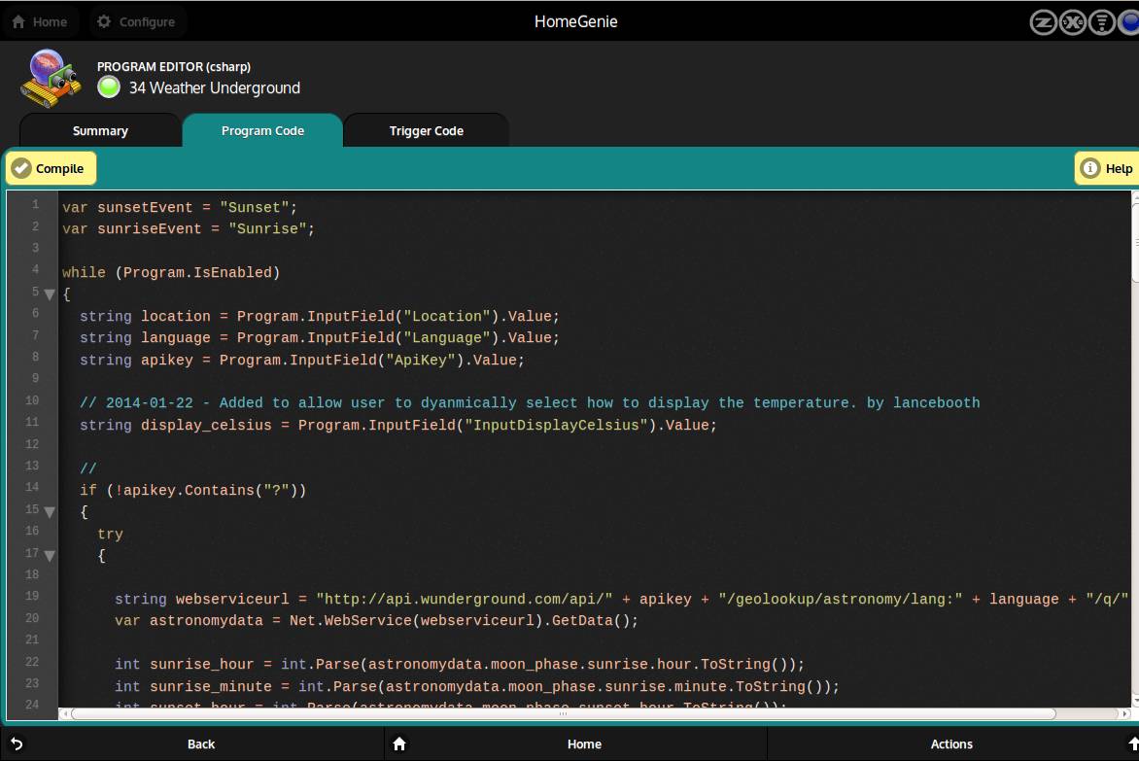
Task: Click the "string language" declaration line
Action: (x=320, y=337)
